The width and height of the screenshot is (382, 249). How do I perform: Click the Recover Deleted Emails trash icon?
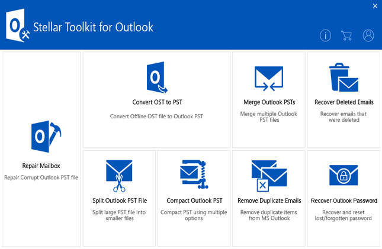click(344, 77)
